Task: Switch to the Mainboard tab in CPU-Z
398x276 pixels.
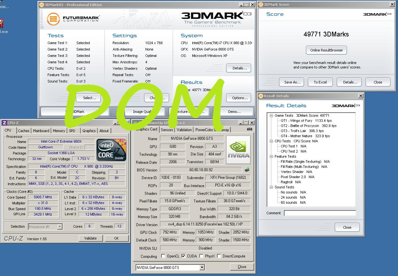Action: (41, 131)
